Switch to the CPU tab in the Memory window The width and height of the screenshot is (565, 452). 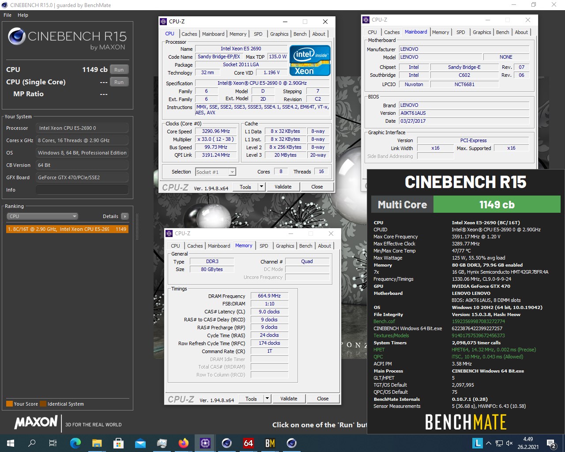[175, 246]
